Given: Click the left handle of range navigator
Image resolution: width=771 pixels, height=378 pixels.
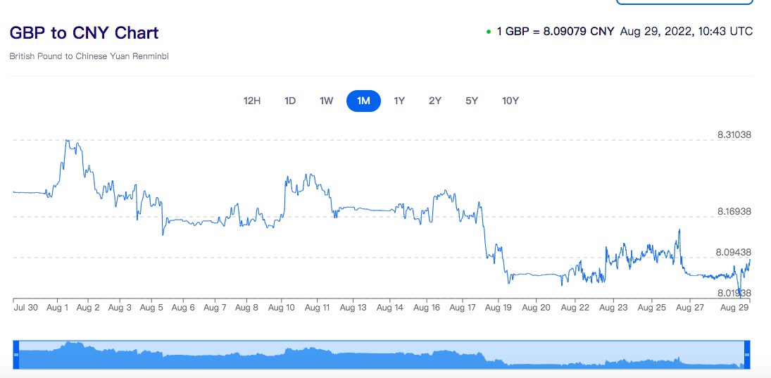Looking at the screenshot, I should (16, 355).
